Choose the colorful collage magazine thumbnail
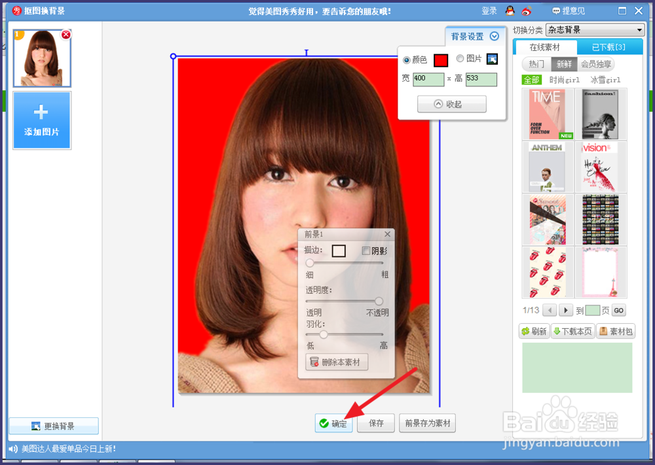This screenshot has width=655, height=465. tap(548, 219)
